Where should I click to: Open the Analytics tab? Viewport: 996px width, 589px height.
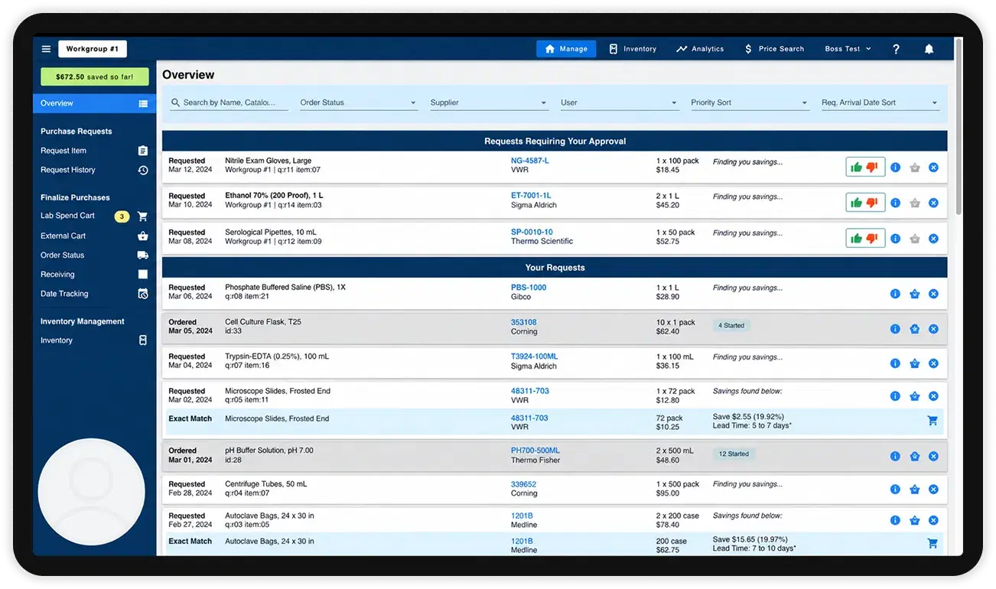pyautogui.click(x=700, y=49)
